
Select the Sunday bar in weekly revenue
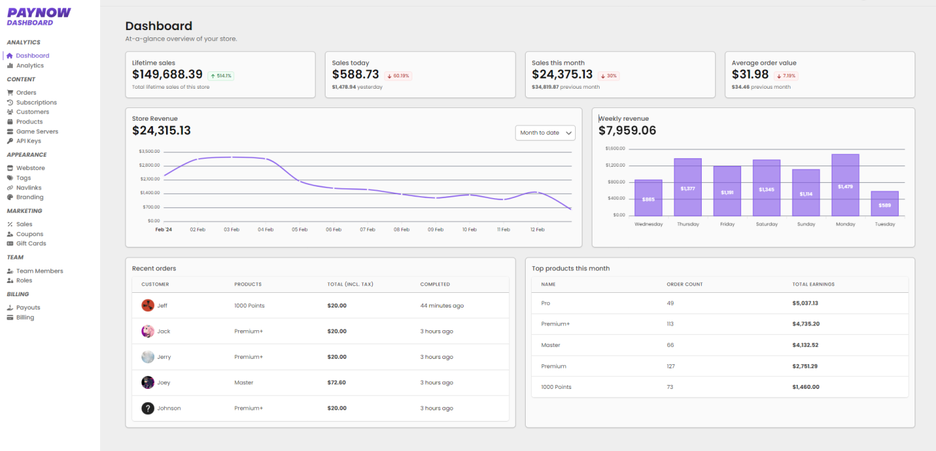click(x=806, y=193)
